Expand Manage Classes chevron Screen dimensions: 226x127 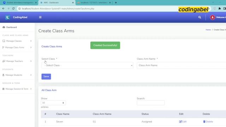pos(31,41)
